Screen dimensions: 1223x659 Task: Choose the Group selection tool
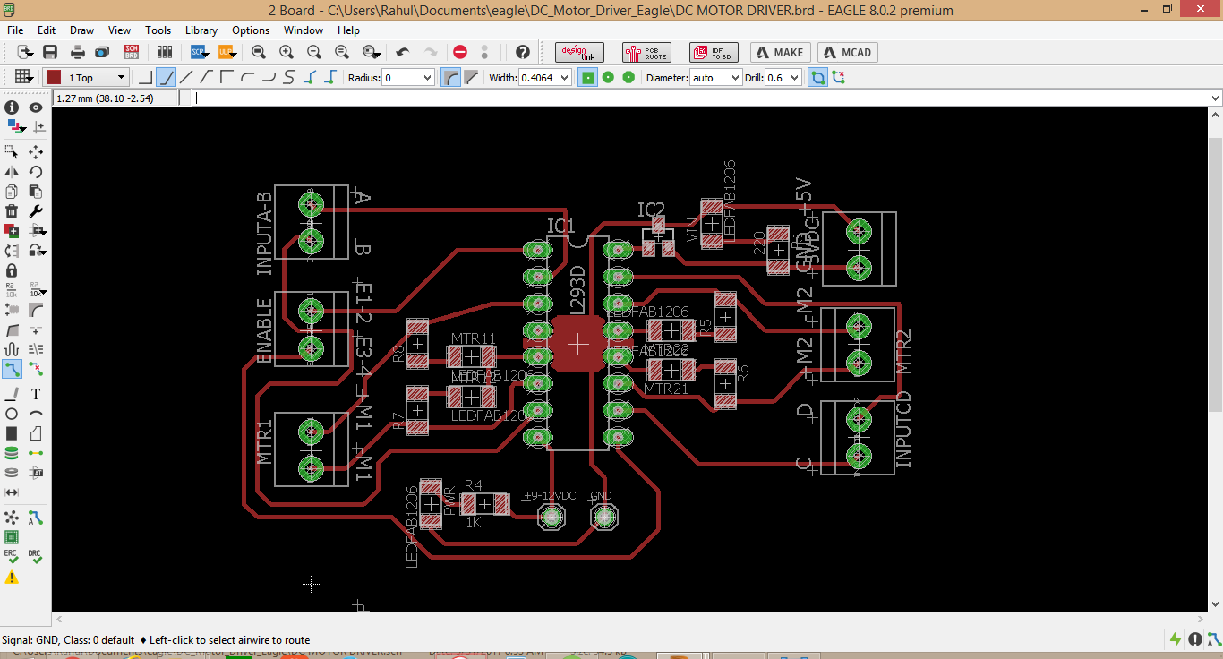(x=12, y=151)
